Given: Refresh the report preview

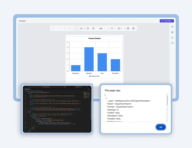Looking at the screenshot, I should click(112, 28).
